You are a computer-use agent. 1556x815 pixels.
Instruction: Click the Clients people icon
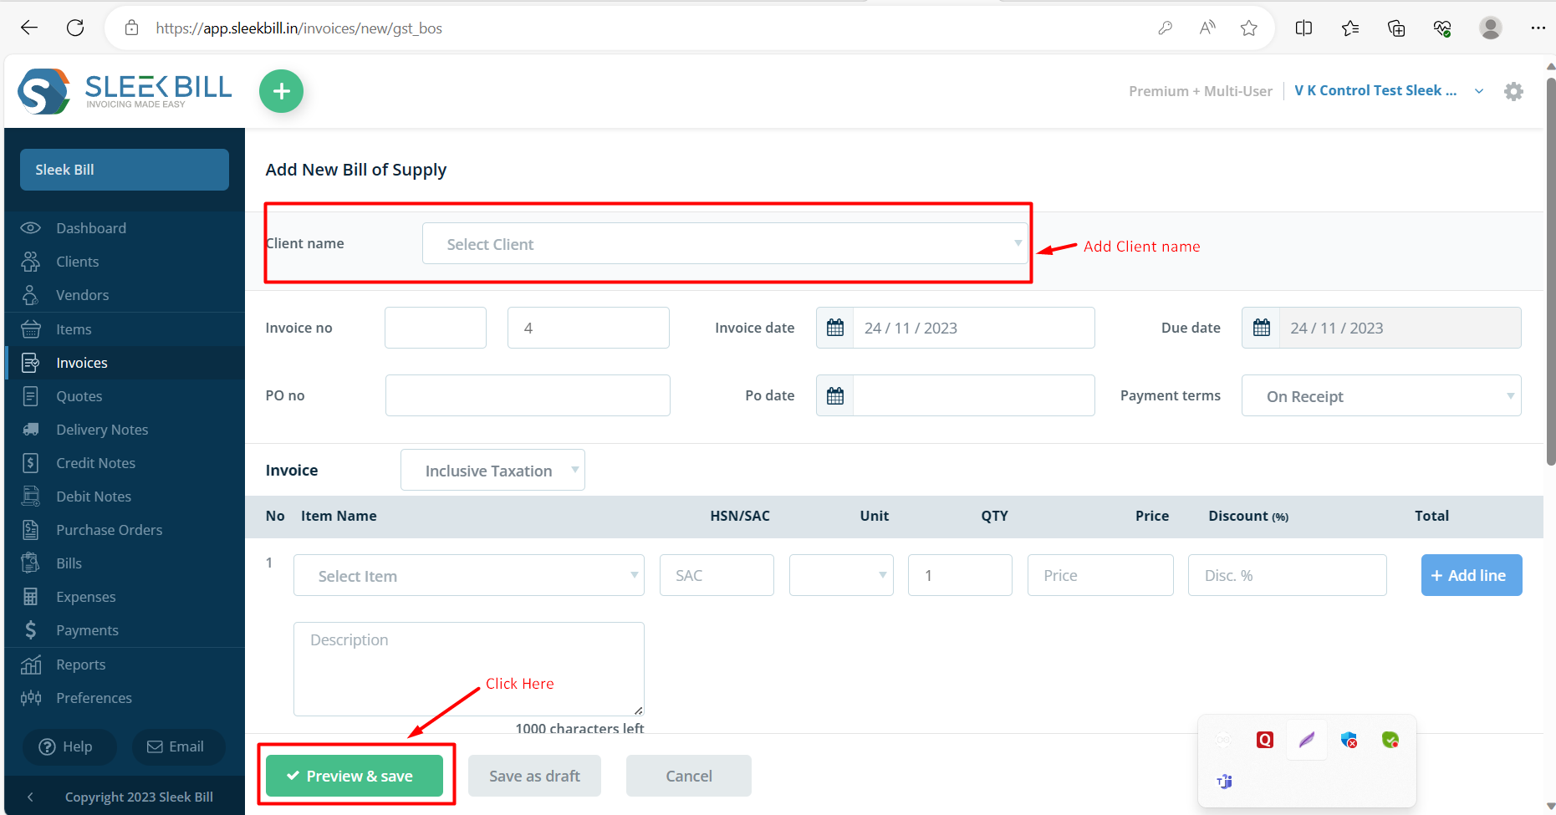pyautogui.click(x=31, y=262)
